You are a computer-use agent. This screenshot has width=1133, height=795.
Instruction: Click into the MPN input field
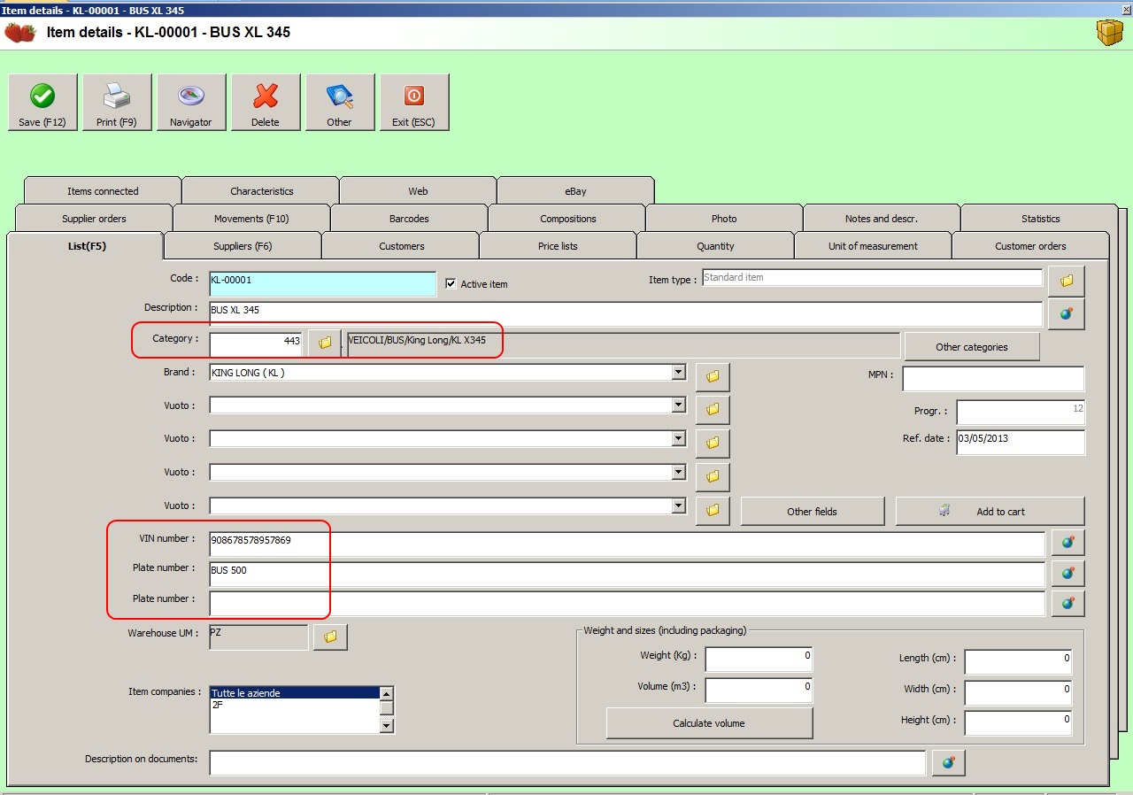coord(993,378)
